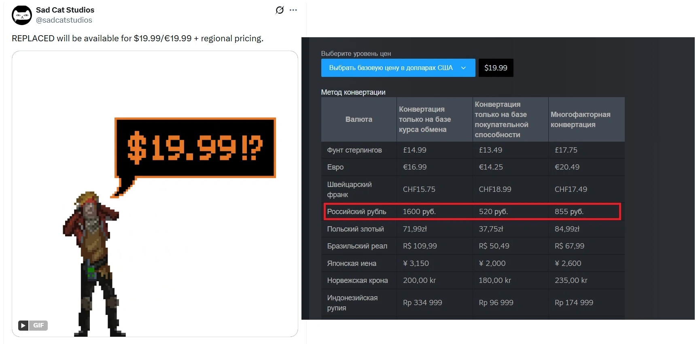Open the Sad Cat Studios profile name
Image resolution: width=698 pixels, height=344 pixels.
(x=65, y=10)
